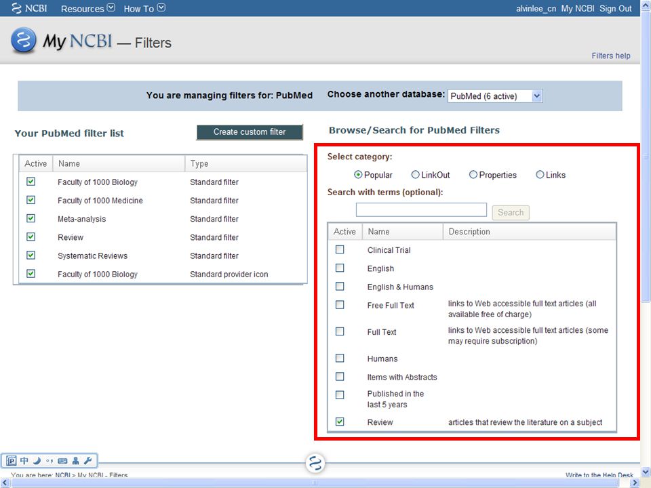Toggle the punctuation mode icon on the IME bar
Image resolution: width=651 pixels, height=488 pixels.
tap(50, 461)
